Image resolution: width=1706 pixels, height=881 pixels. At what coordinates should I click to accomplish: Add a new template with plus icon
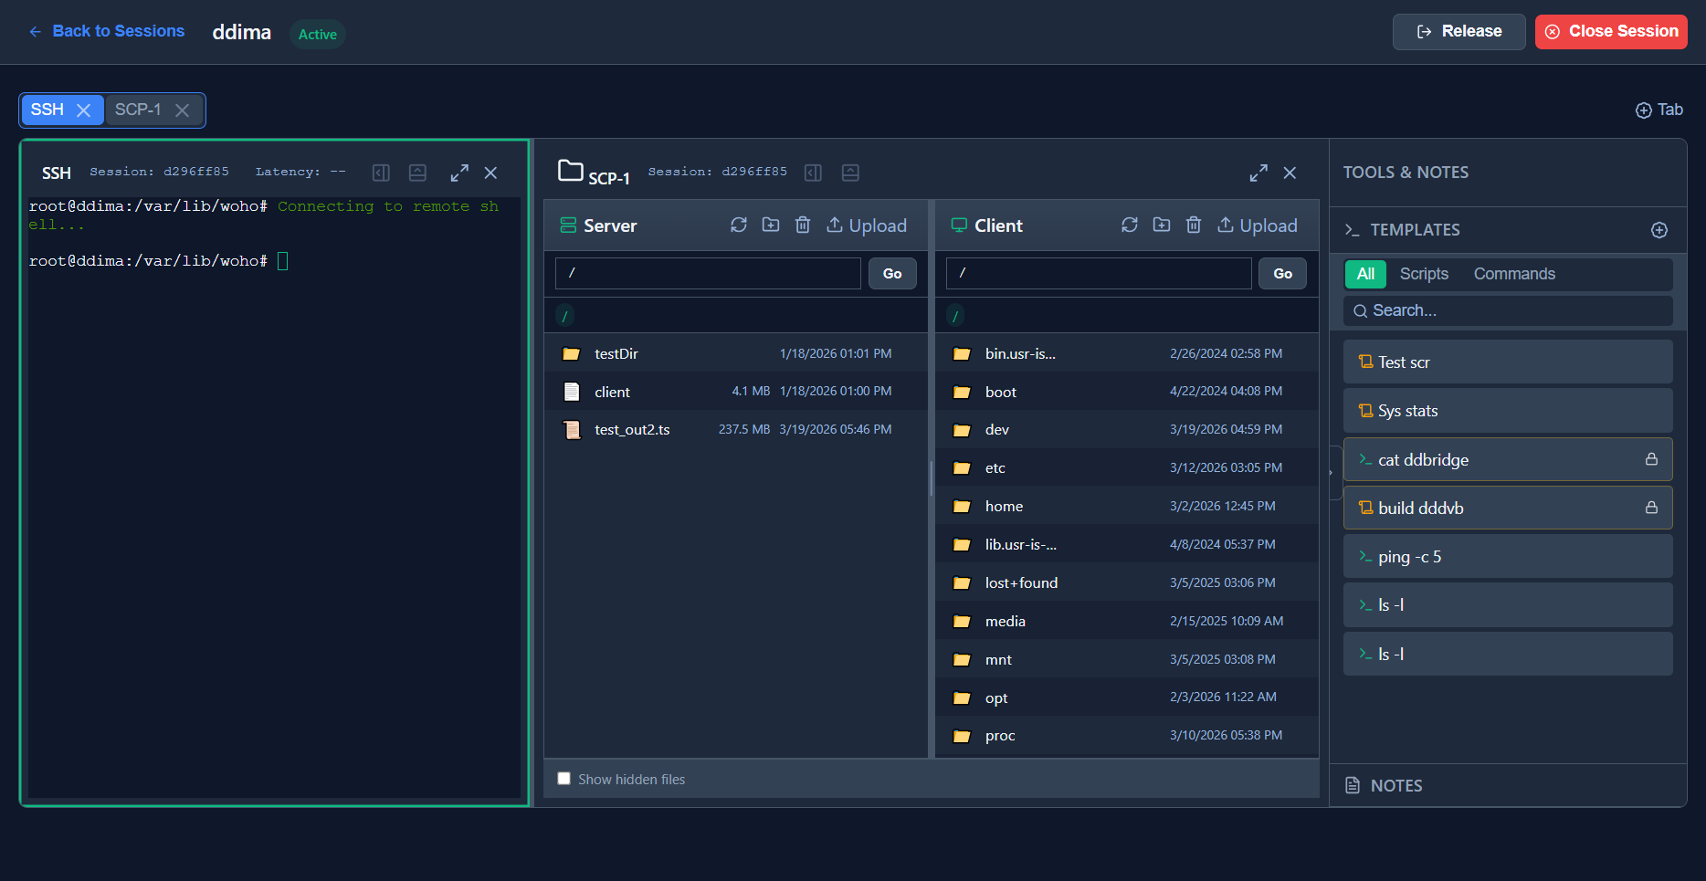pos(1659,230)
